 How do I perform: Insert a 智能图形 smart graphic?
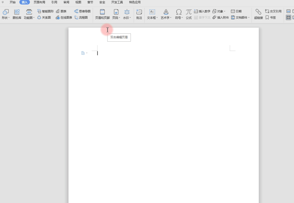pos(46,11)
